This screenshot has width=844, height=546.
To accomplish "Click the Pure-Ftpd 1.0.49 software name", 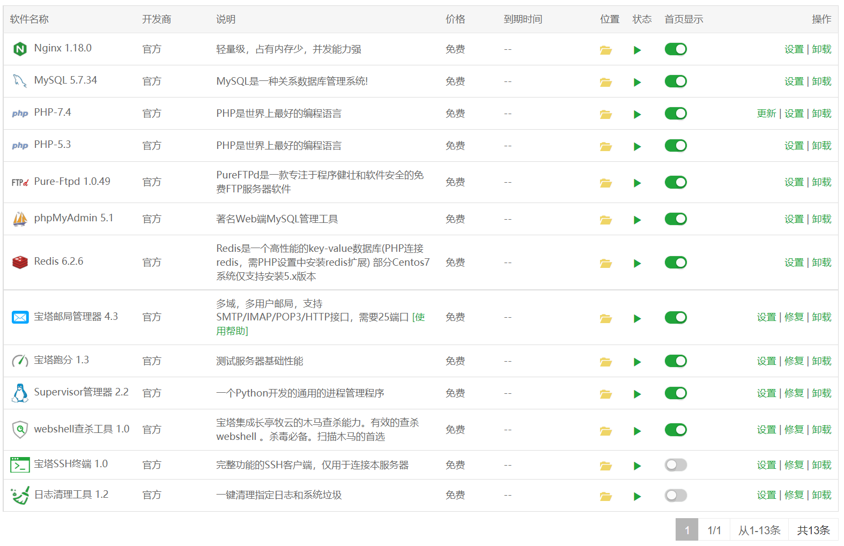I will pyautogui.click(x=72, y=182).
